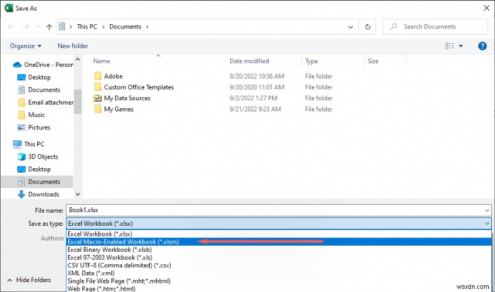Screen dimensions: 495x292
Task: Select Desktop under This PC
Action: click(34, 170)
